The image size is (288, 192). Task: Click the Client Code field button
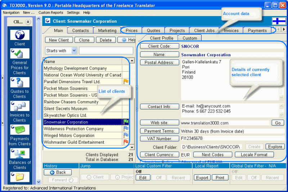tap(159, 46)
